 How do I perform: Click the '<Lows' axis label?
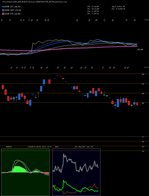tap(147, 67)
